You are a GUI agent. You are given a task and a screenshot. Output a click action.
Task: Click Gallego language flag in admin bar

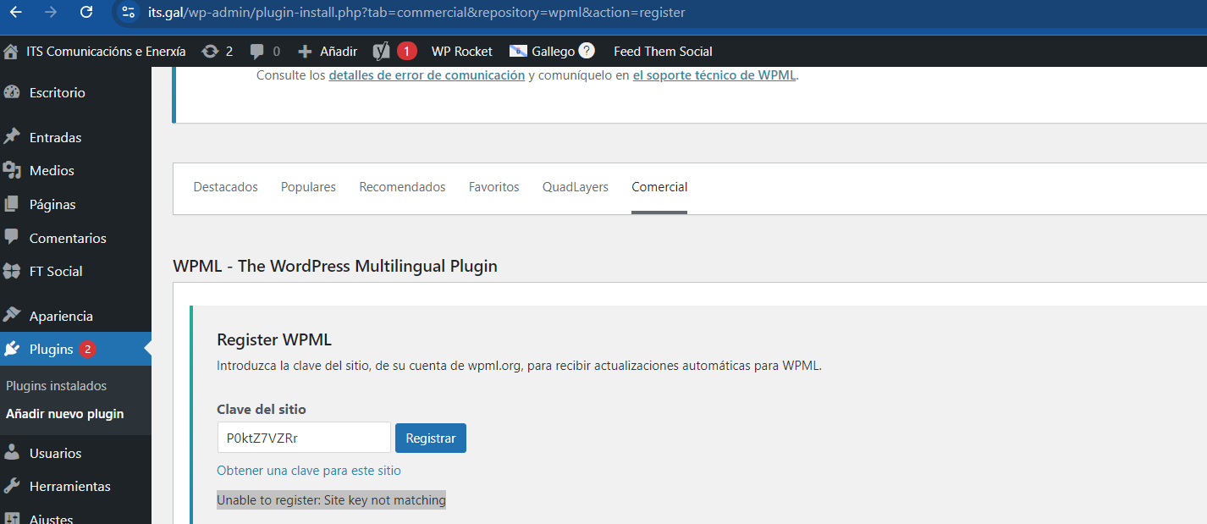pos(519,51)
